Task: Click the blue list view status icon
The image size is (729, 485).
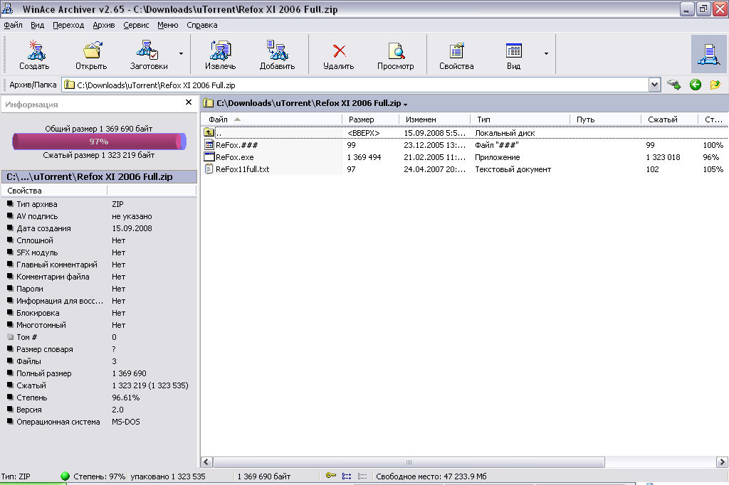Action: (347, 476)
